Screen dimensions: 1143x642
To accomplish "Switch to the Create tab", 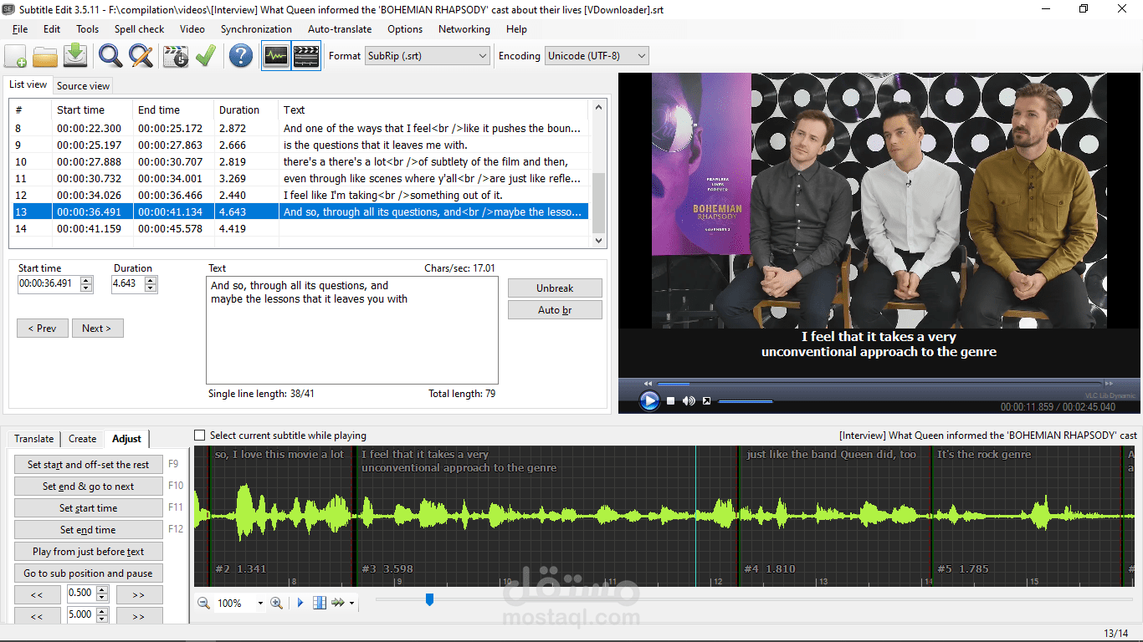I will [82, 439].
